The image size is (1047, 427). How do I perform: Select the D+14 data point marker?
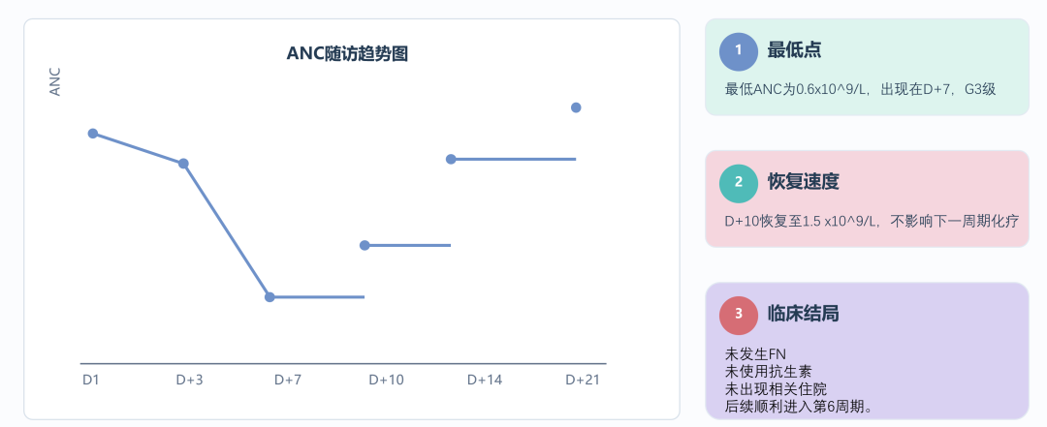(x=451, y=159)
